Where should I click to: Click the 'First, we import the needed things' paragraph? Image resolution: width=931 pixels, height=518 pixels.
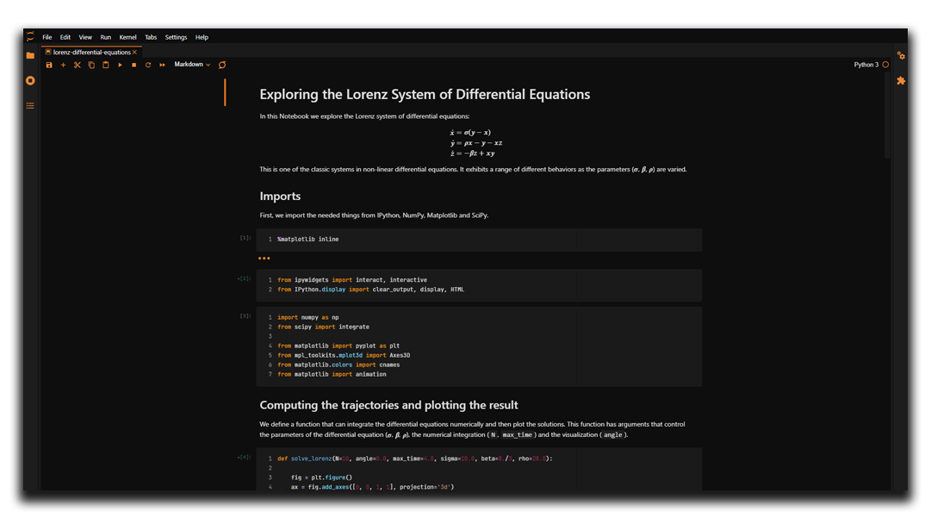[374, 215]
